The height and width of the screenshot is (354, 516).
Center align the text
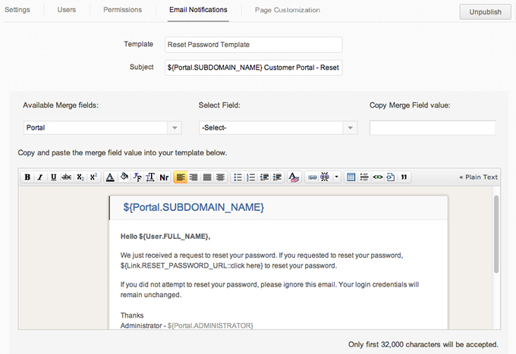(x=193, y=177)
